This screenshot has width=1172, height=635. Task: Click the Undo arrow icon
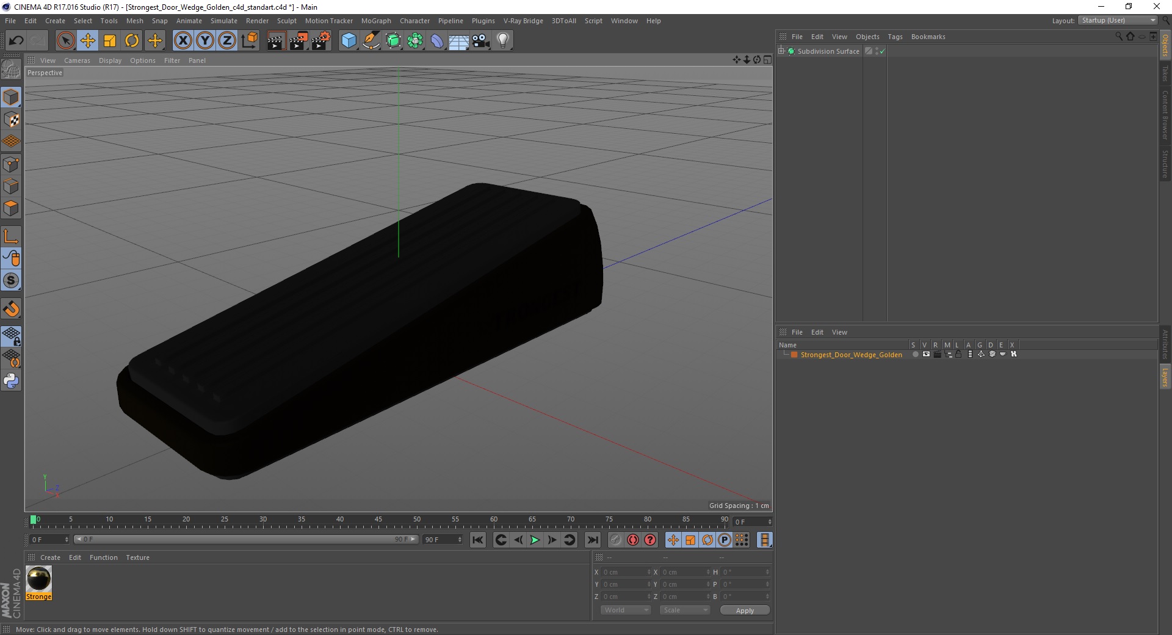click(x=16, y=40)
